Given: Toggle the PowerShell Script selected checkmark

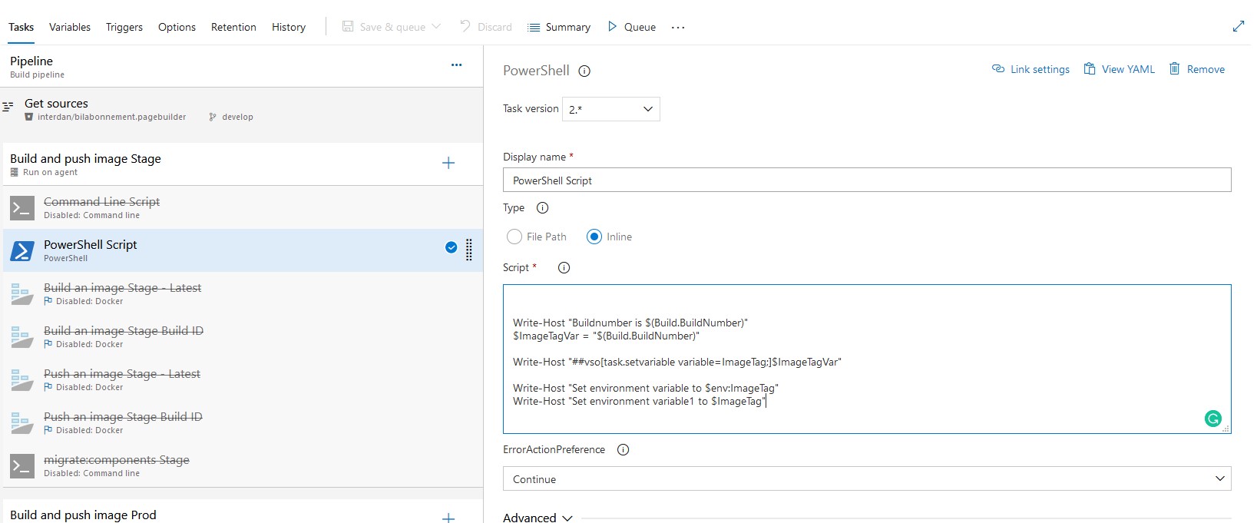Looking at the screenshot, I should pos(451,247).
